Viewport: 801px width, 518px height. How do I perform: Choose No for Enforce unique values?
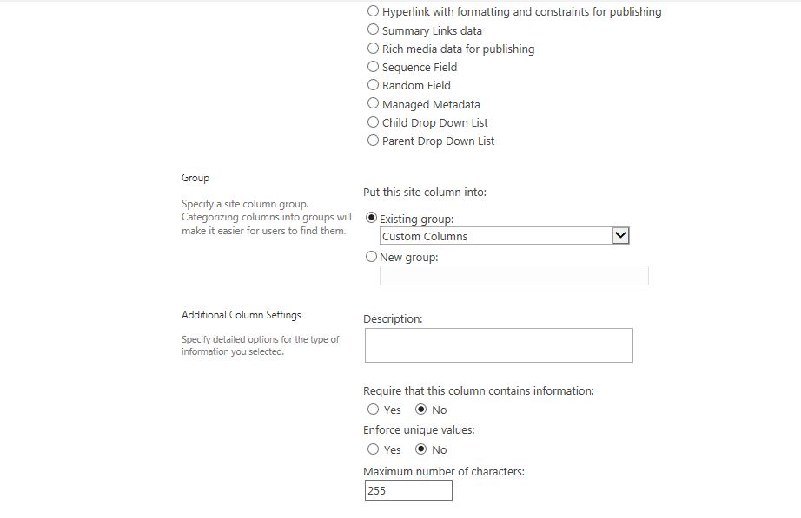coord(421,449)
